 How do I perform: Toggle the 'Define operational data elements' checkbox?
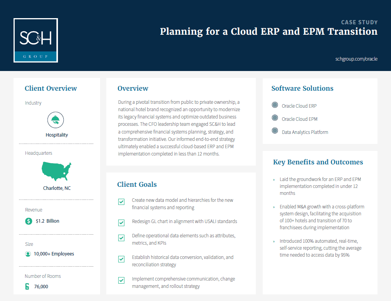[x=121, y=238]
